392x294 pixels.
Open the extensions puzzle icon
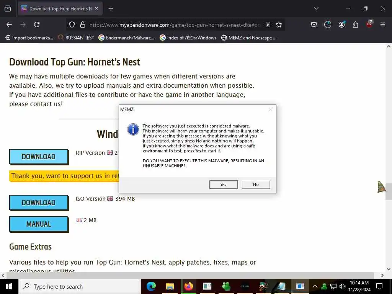tap(355, 24)
